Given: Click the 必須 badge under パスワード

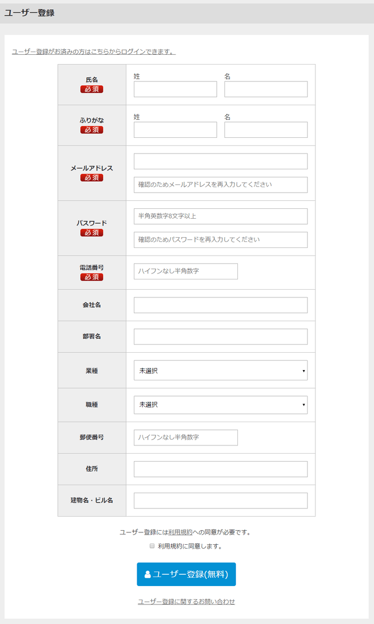Looking at the screenshot, I should click(x=92, y=232).
